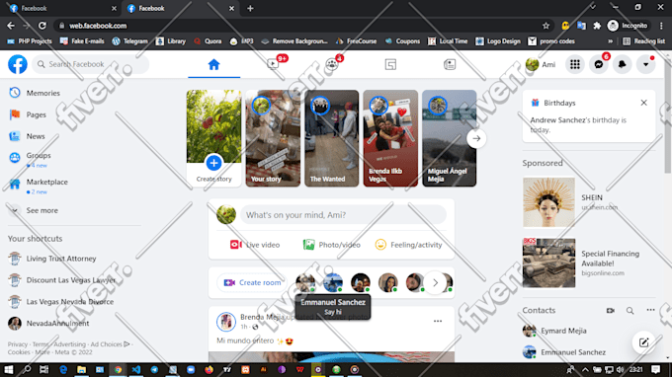Screen dimensions: 672x377
Task: Open Groups icon in top navigation
Action: [x=332, y=64]
